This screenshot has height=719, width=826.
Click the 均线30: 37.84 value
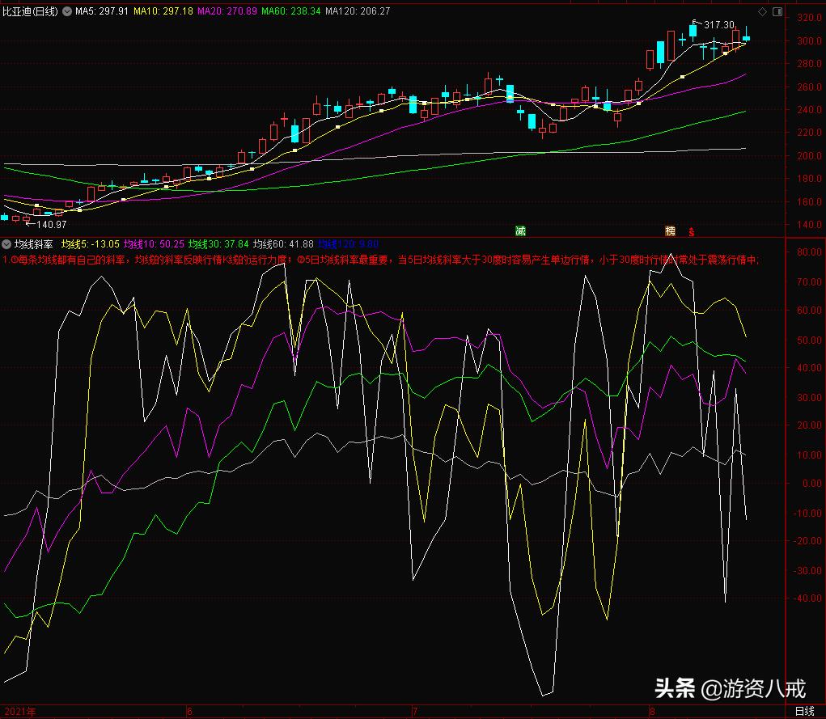218,244
